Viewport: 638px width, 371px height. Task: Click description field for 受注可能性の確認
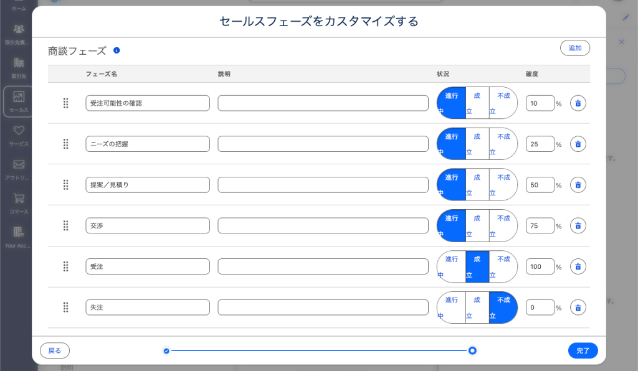(x=323, y=103)
